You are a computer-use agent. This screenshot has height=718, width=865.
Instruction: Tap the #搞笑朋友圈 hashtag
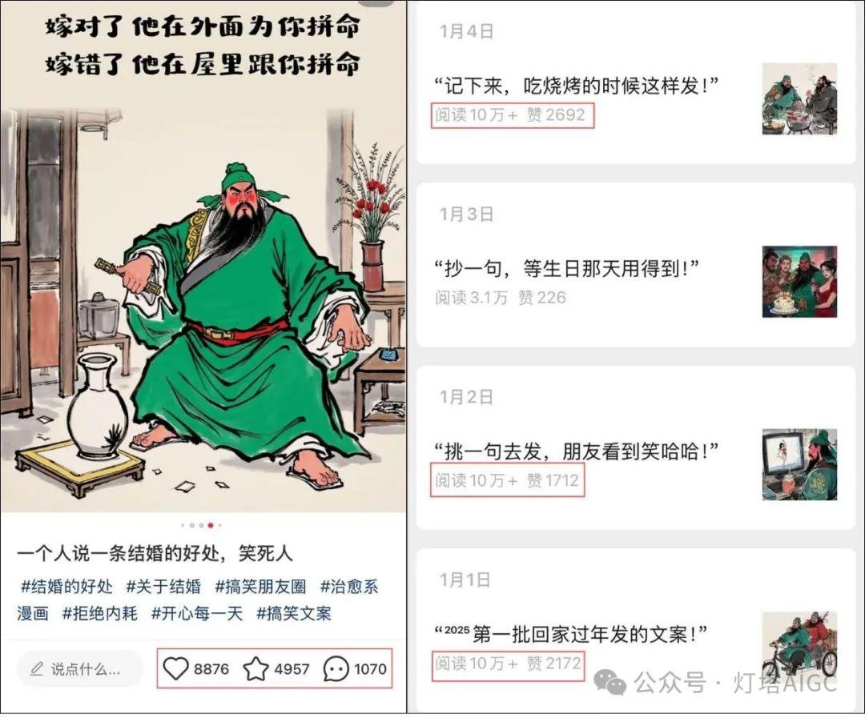click(x=260, y=586)
